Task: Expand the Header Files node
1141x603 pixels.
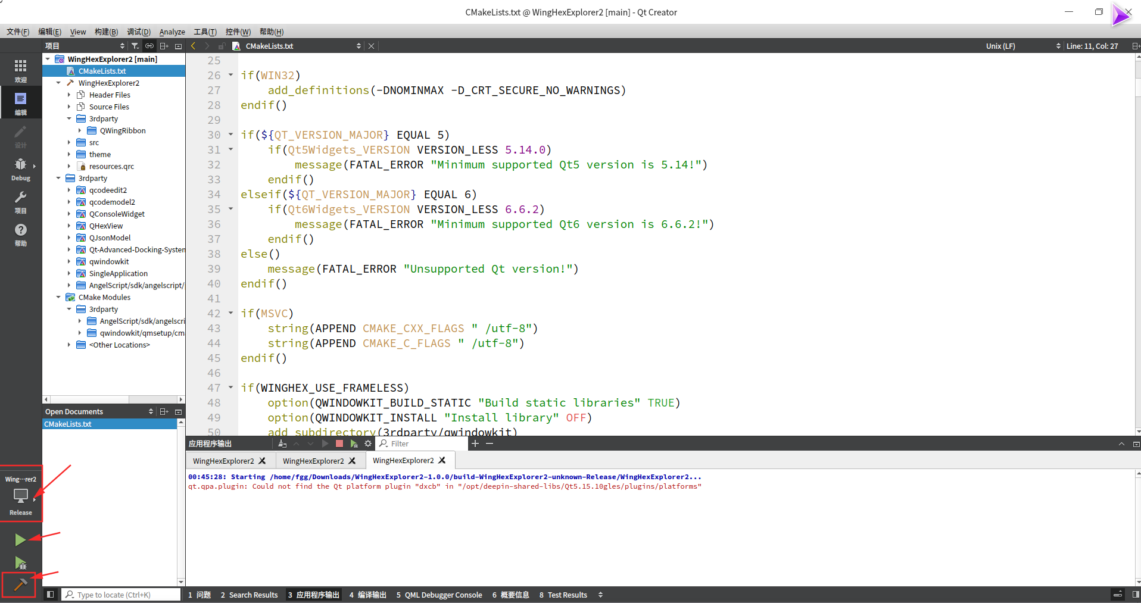Action: 69,95
